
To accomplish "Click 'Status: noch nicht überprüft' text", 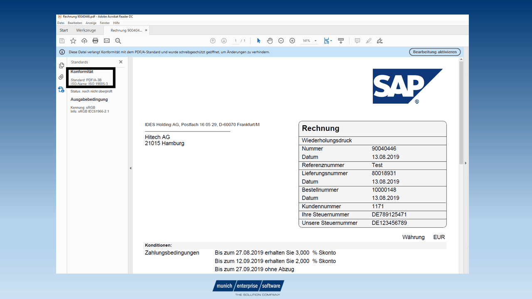I will [x=91, y=91].
